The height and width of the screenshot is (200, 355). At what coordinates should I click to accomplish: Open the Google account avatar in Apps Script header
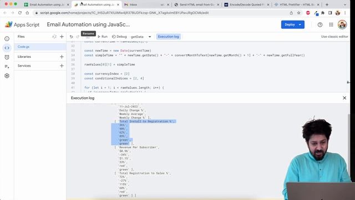point(342,24)
